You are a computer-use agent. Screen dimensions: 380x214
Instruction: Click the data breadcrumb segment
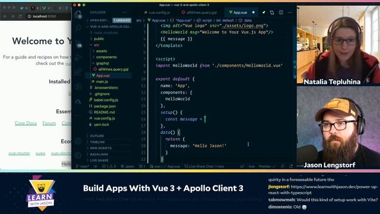pos(245,20)
